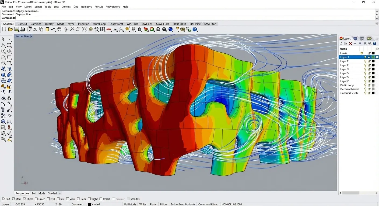Image resolution: width=379 pixels, height=206 pixels.
Task: Click the color swatch for Consurs Heuste layer
Action: click(x=373, y=93)
